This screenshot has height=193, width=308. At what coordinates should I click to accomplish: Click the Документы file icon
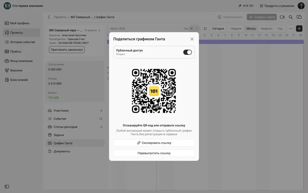click(50, 152)
